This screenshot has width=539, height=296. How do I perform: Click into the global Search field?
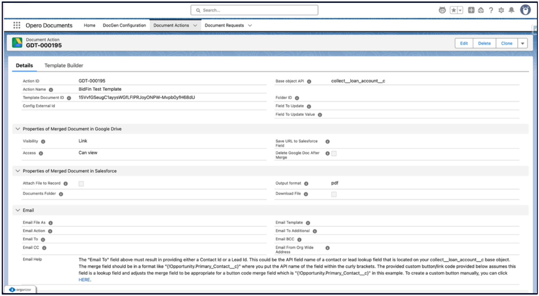254,10
